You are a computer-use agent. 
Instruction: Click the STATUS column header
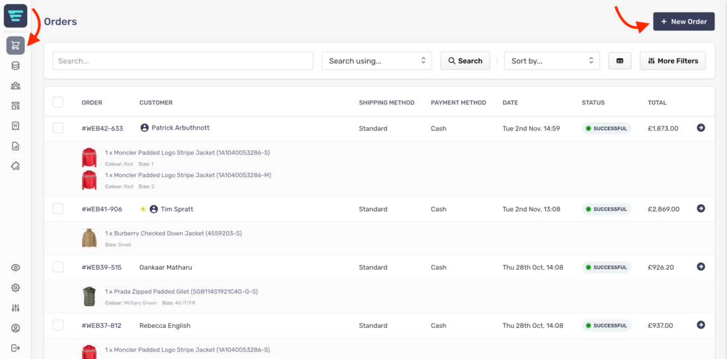click(593, 102)
